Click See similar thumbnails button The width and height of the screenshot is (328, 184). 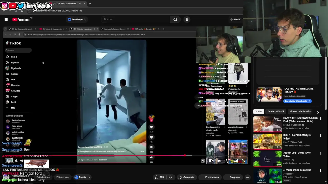click(x=297, y=101)
